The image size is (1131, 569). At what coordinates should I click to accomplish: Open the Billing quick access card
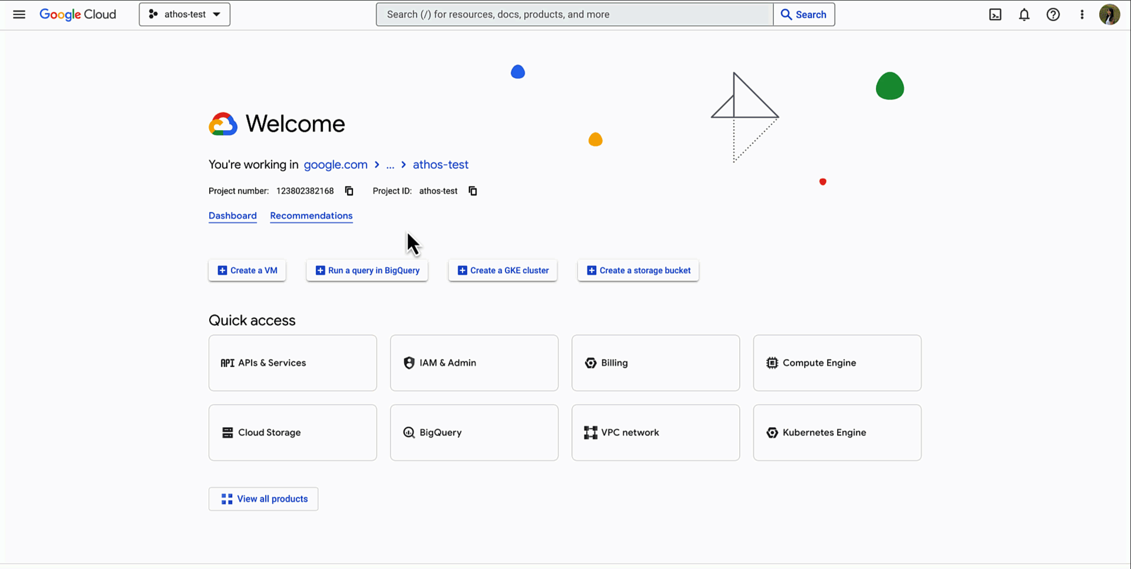(656, 363)
